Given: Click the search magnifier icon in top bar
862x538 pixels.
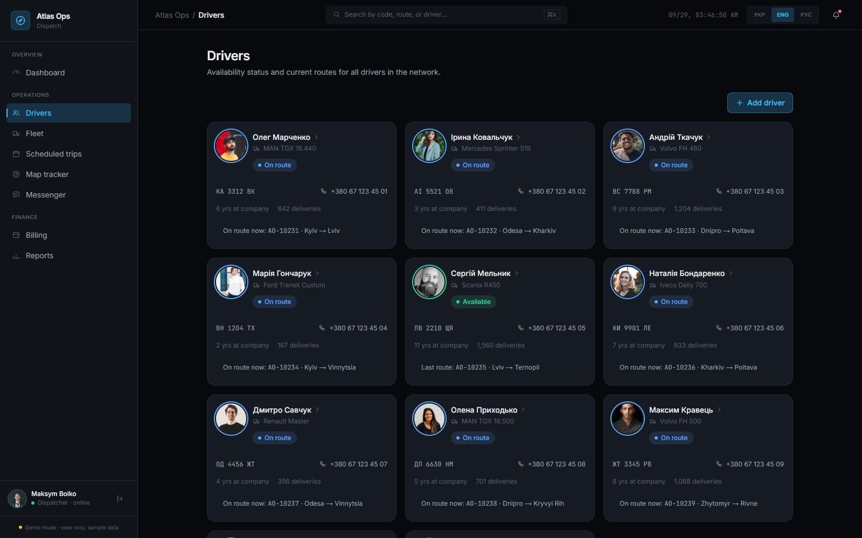Looking at the screenshot, I should click(337, 15).
